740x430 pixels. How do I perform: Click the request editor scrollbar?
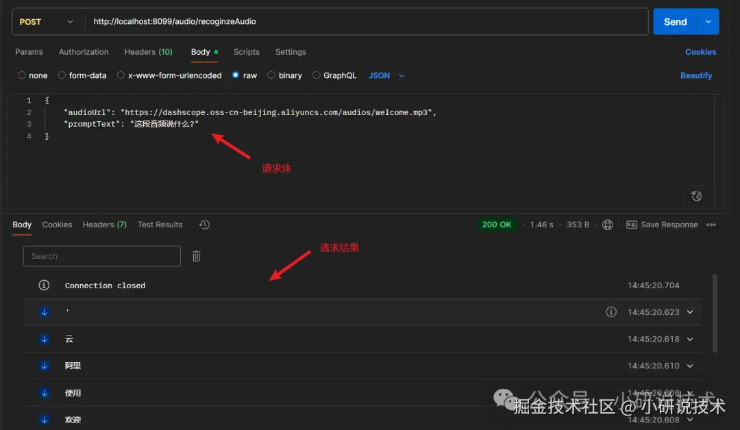pos(719,151)
